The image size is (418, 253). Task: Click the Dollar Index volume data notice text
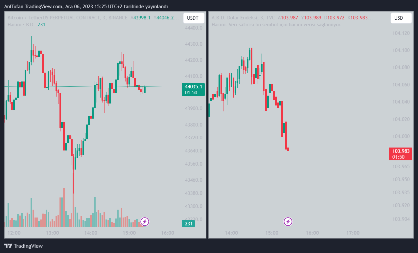coord(276,25)
